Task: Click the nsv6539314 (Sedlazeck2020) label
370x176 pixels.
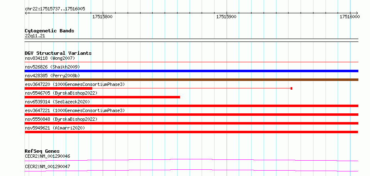Action: click(x=57, y=102)
